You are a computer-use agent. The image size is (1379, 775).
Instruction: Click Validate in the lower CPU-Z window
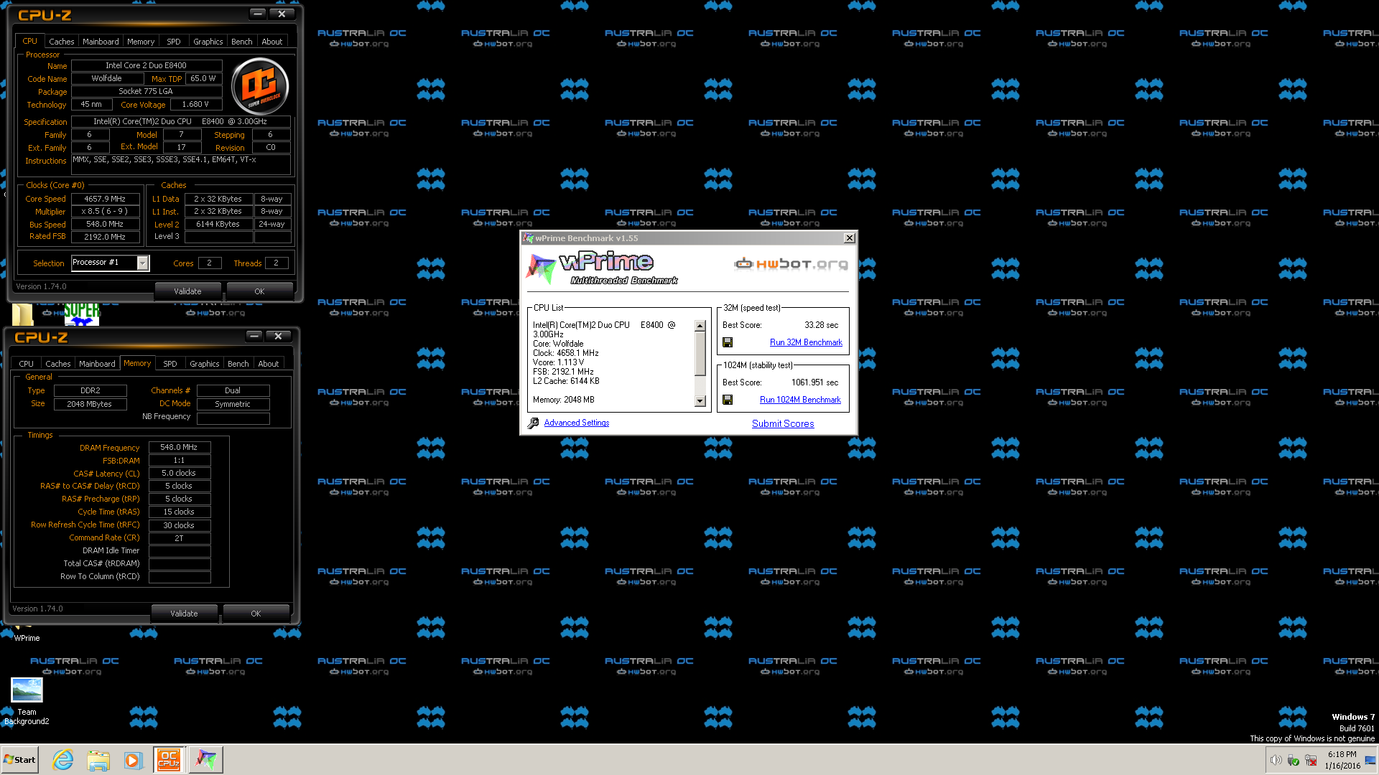click(184, 614)
